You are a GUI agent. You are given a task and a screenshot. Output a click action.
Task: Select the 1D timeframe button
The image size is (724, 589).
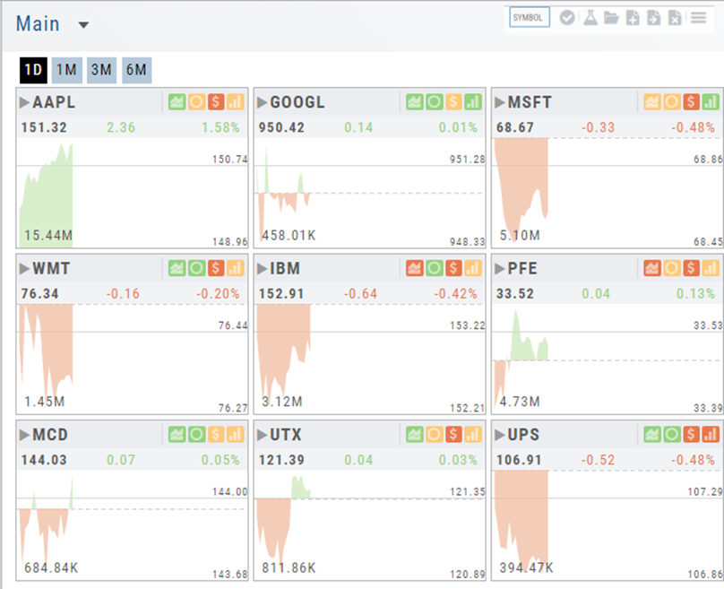coord(33,70)
